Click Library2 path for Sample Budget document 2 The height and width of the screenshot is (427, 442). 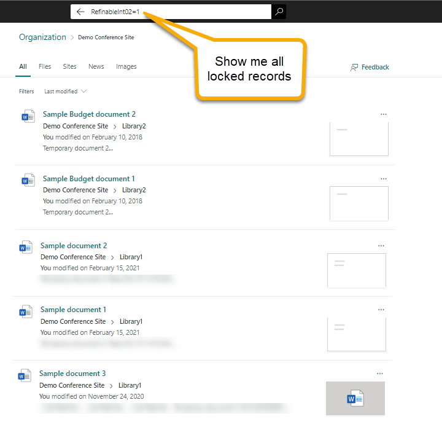pos(134,126)
